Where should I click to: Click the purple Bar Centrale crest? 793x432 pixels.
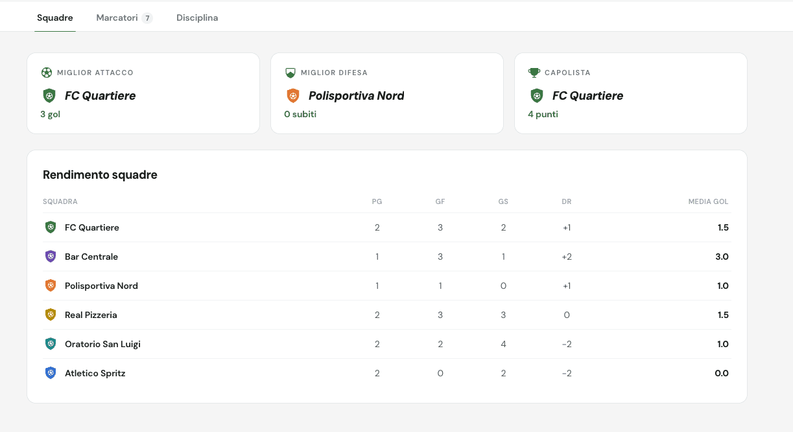(51, 256)
